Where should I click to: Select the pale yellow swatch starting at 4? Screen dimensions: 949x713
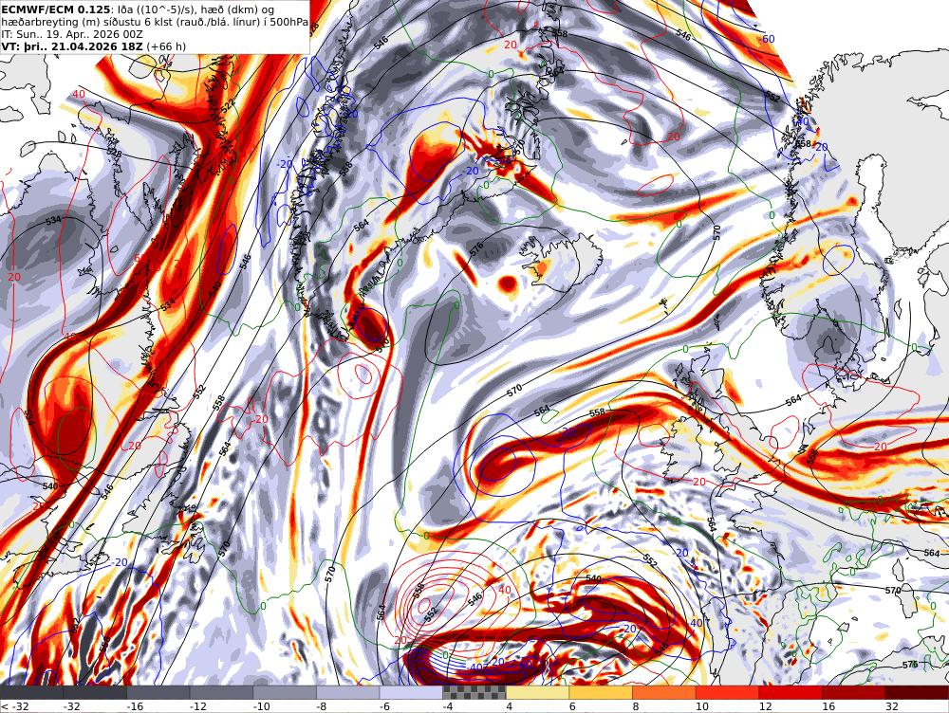[x=537, y=692]
